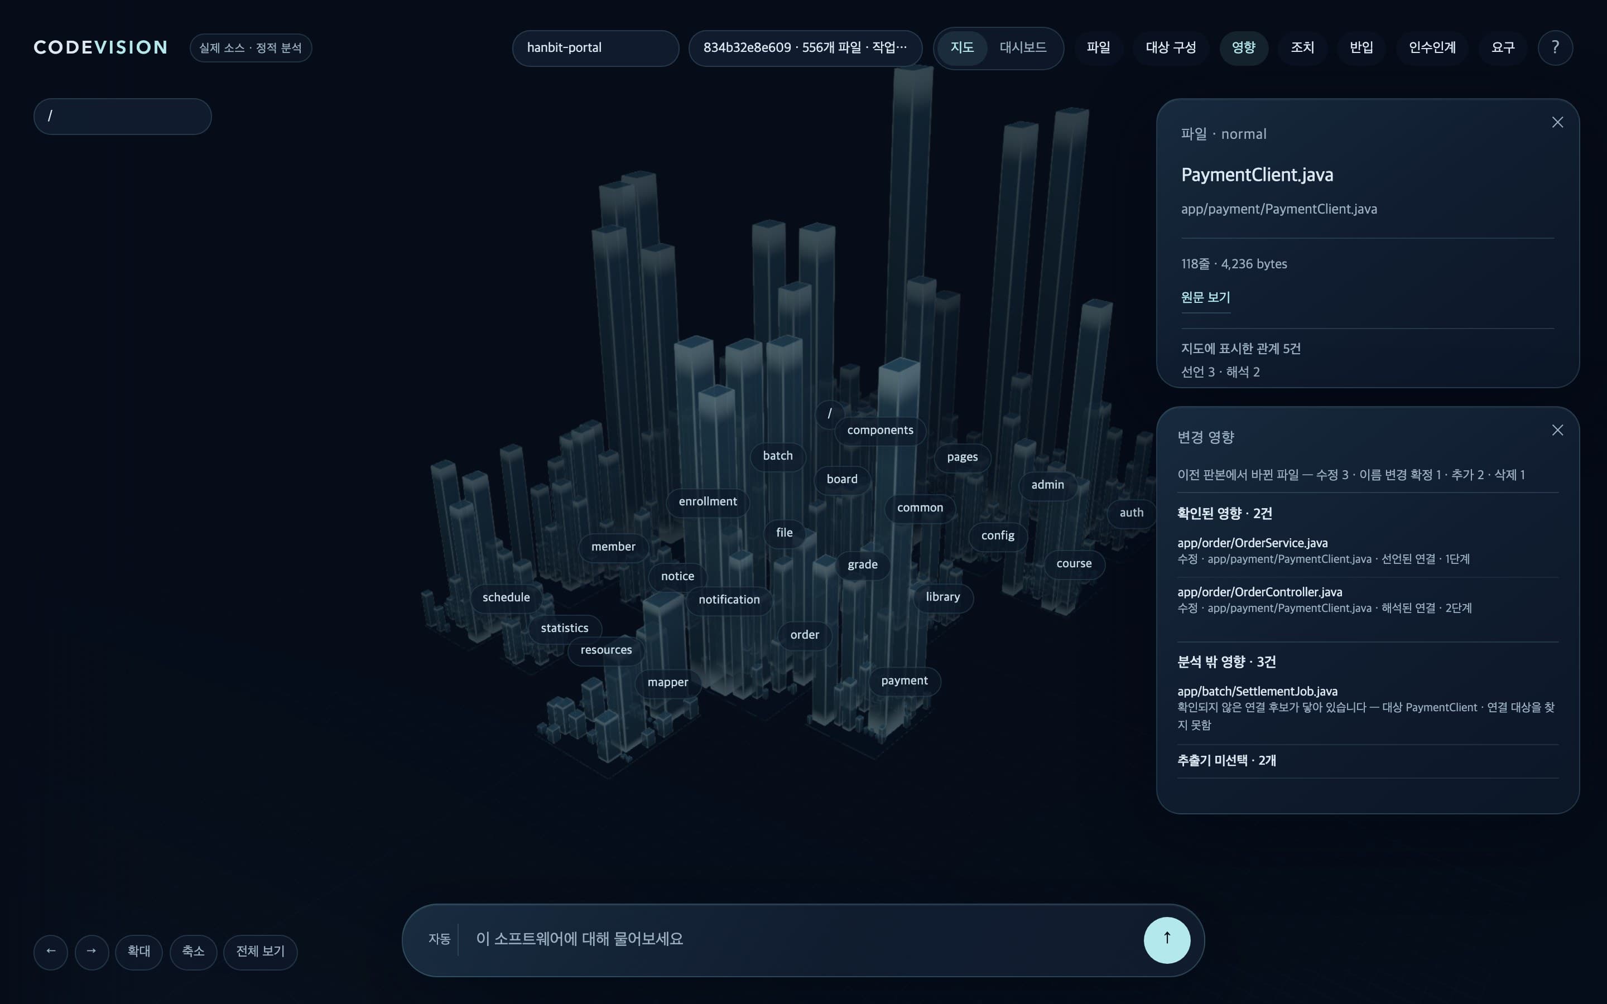Select the batch label on the map

coord(778,456)
